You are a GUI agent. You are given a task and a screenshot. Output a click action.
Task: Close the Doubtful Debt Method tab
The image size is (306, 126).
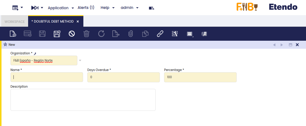click(x=78, y=22)
